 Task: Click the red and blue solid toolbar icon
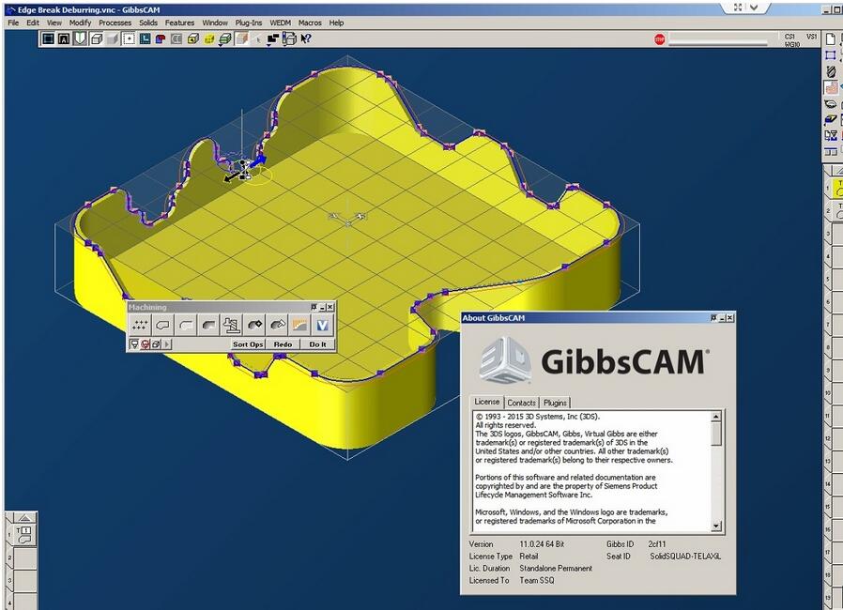click(161, 38)
